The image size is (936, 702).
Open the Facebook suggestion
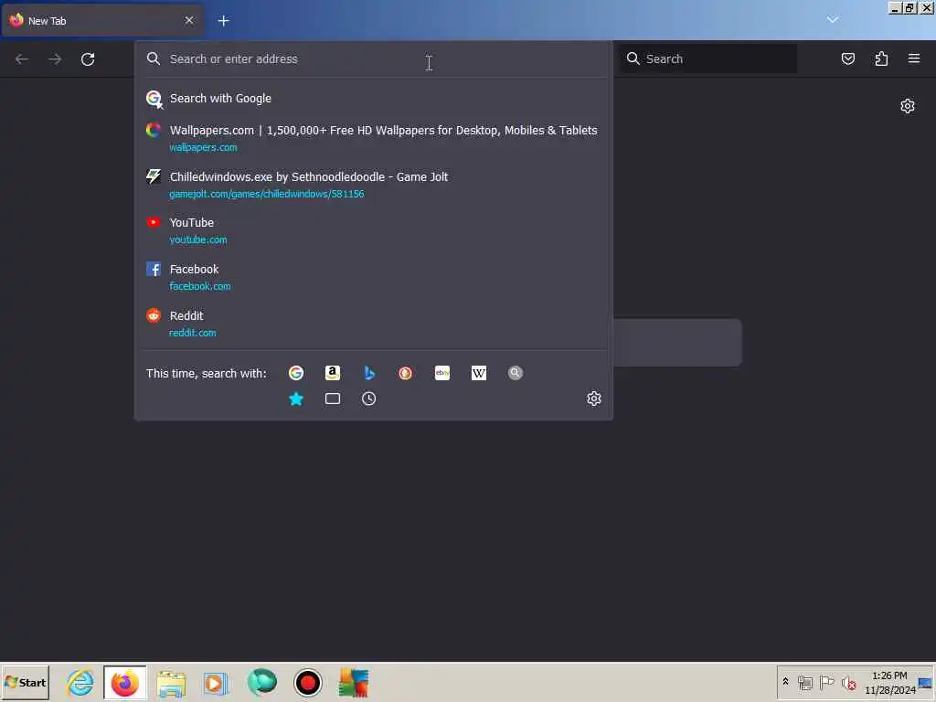[373, 277]
